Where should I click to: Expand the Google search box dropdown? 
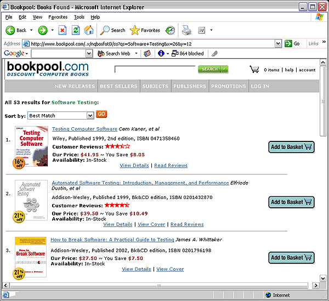point(89,54)
